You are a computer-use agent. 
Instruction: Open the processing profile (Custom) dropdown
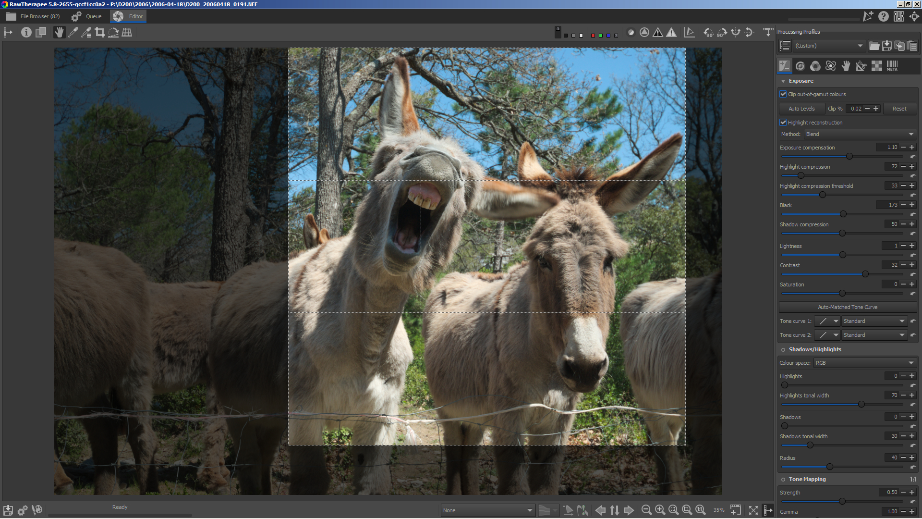coord(829,46)
